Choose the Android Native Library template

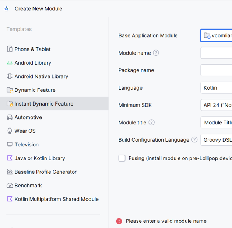(54, 76)
